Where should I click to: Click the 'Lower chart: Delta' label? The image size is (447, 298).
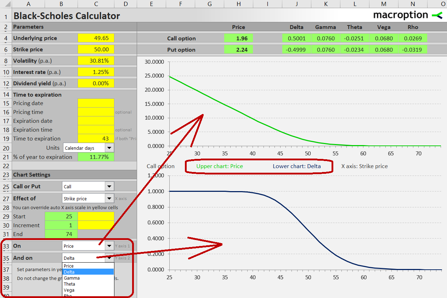296,166
